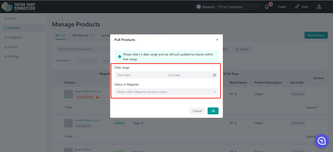
Task: Click the Update Failed warning icon
Action: [x=98, y=97]
